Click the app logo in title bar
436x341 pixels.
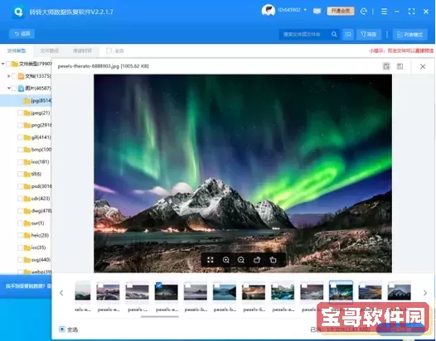(x=18, y=12)
